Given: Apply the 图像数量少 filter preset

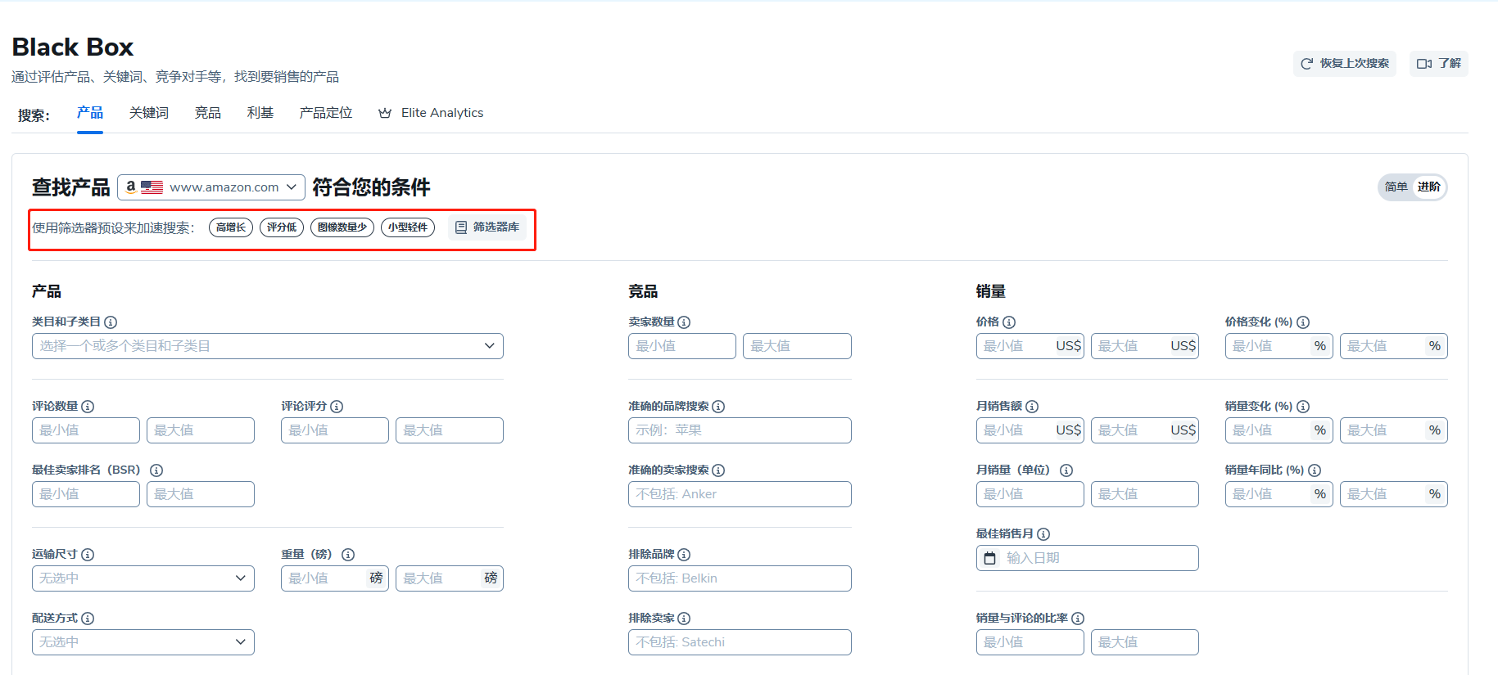Looking at the screenshot, I should pos(342,227).
